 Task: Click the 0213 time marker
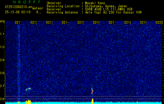coord(49,23)
